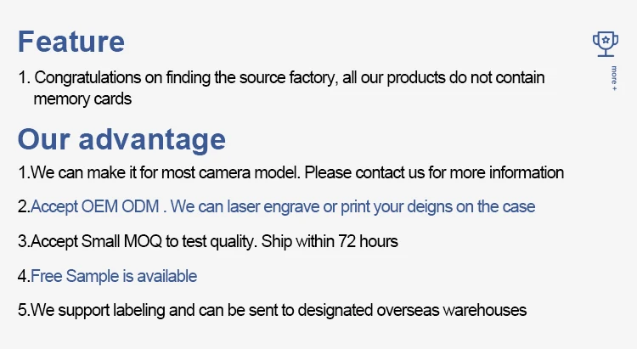Click the overseas warehouses labeling line
The height and width of the screenshot is (349, 637).
click(273, 310)
